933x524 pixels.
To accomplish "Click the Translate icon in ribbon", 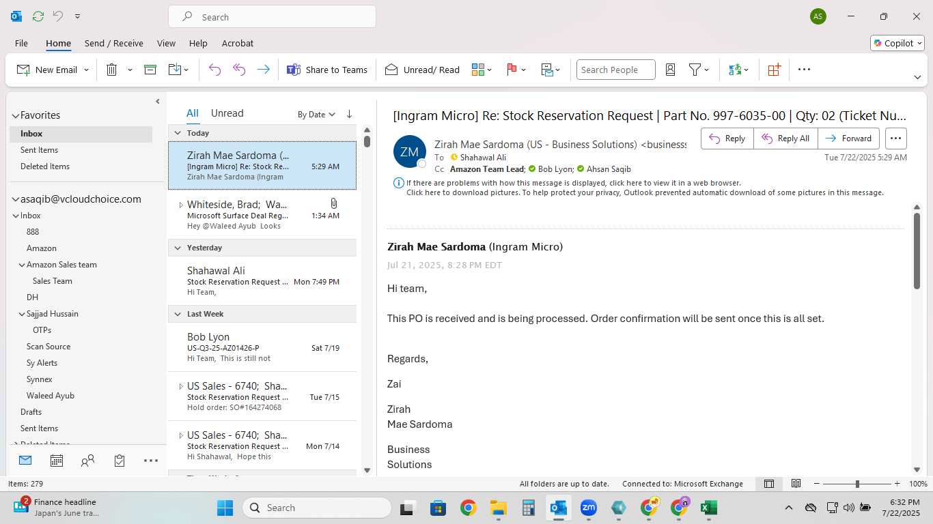I will [x=735, y=70].
